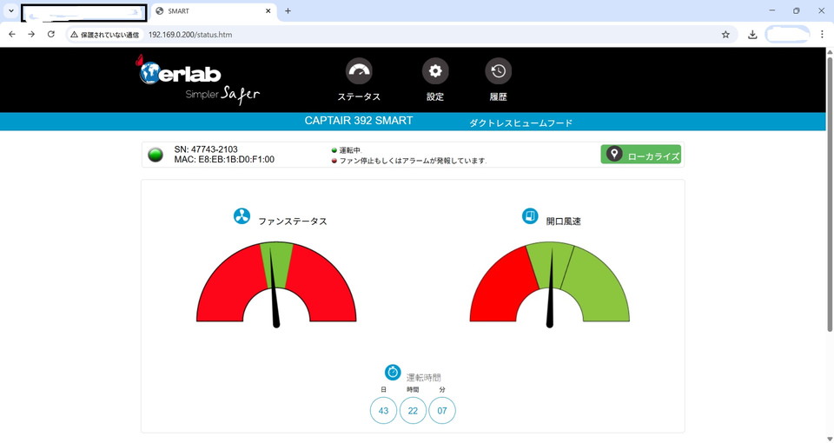Expand the tab search dropdown arrow
This screenshot has height=443, width=834.
click(10, 11)
